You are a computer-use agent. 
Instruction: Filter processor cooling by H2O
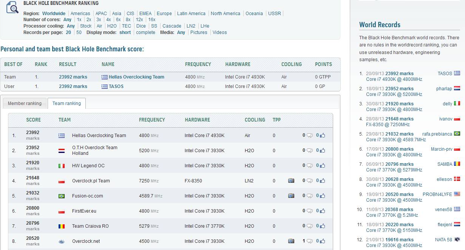point(112,26)
